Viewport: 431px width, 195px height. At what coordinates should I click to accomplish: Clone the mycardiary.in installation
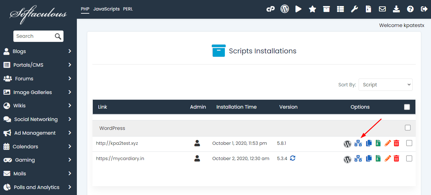point(369,158)
